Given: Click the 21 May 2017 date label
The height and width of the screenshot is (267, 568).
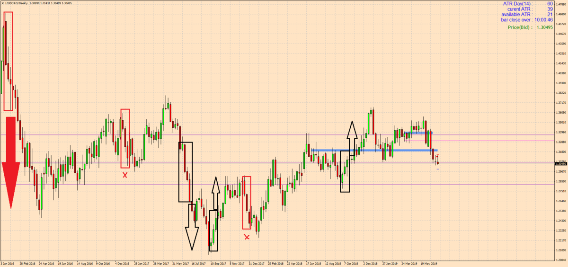Looking at the screenshot, I should (x=180, y=263).
